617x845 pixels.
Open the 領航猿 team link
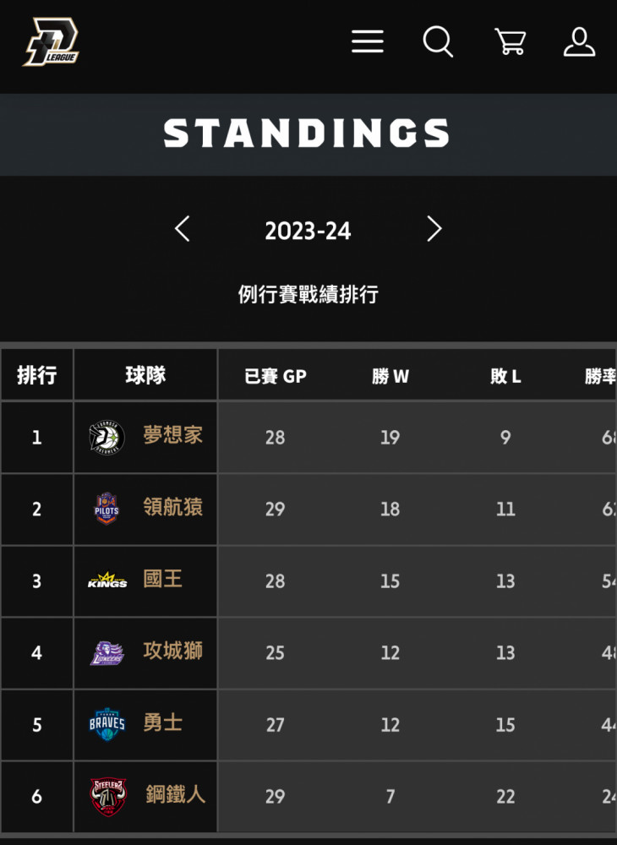coord(173,507)
